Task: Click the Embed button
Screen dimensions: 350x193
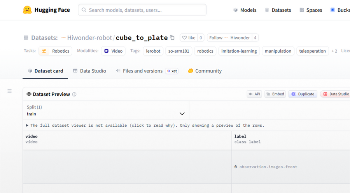Action: pos(275,94)
